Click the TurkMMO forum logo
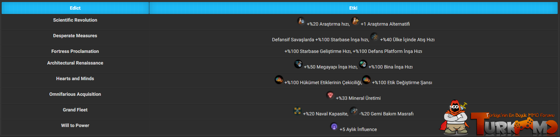Viewport: 560px width, 137px height. [514, 123]
